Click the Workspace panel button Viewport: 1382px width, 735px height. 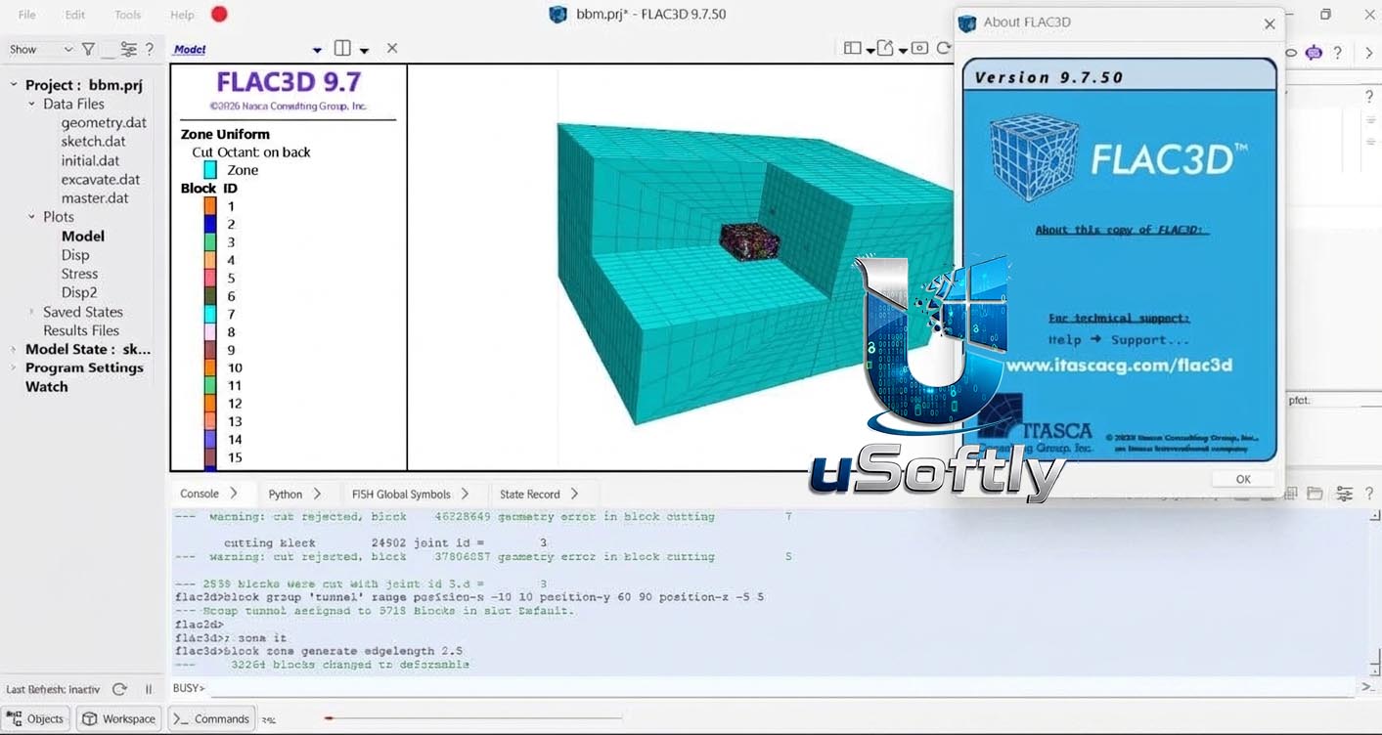coord(119,718)
